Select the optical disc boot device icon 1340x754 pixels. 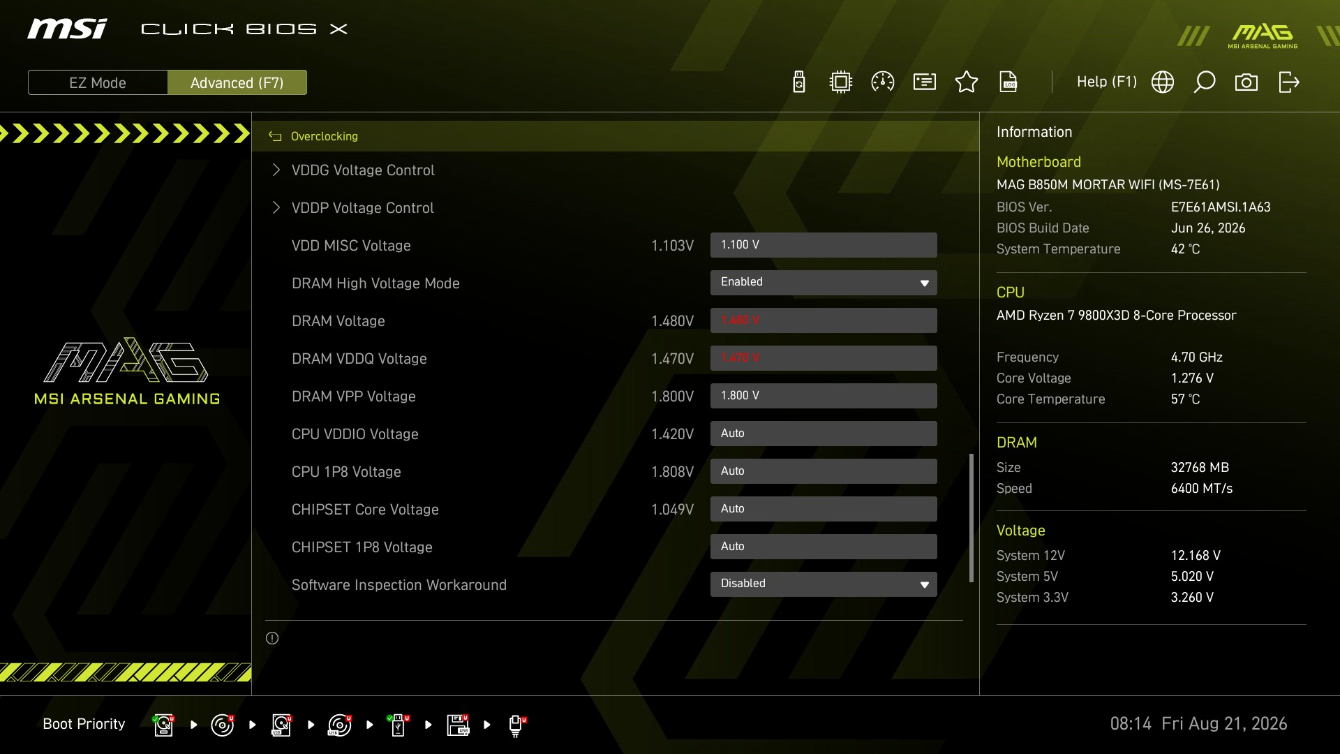click(223, 725)
